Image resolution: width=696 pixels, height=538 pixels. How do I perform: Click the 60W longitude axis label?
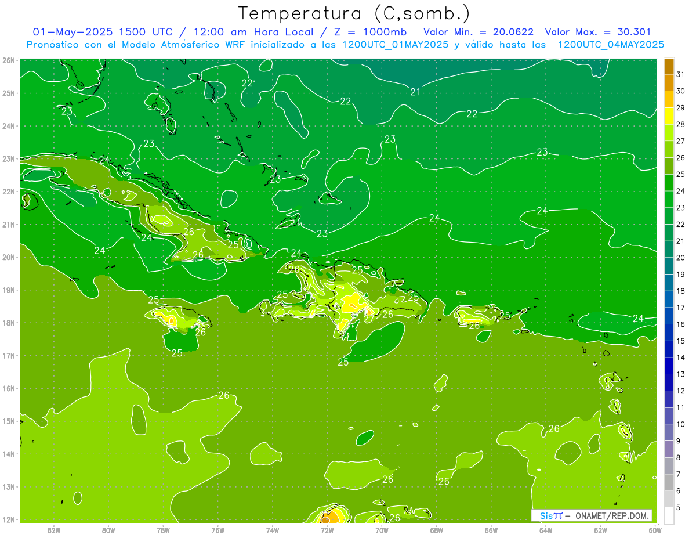coord(655,530)
